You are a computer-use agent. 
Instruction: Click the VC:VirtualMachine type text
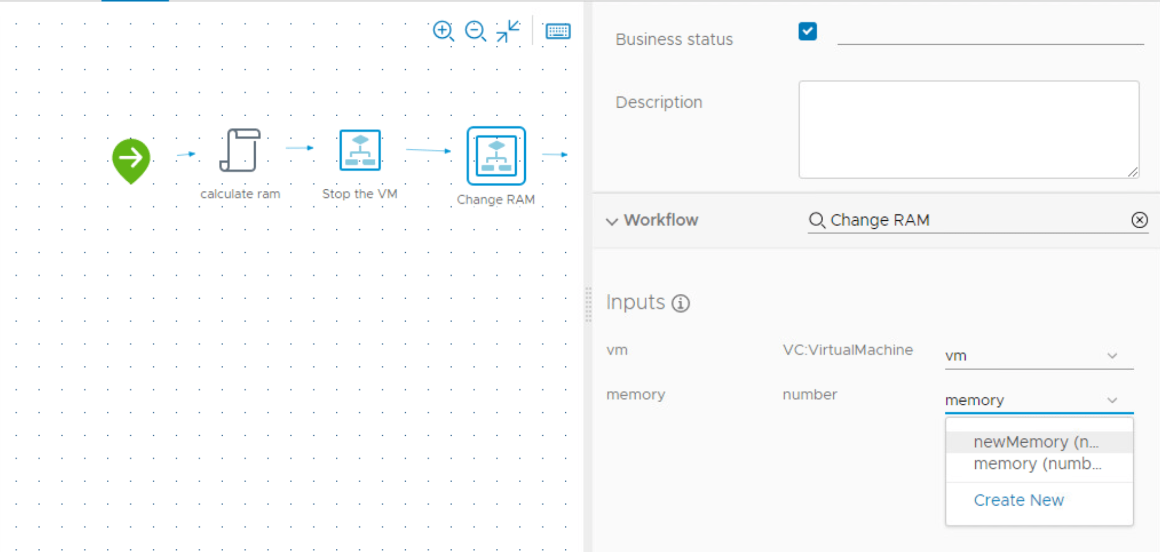click(x=847, y=350)
